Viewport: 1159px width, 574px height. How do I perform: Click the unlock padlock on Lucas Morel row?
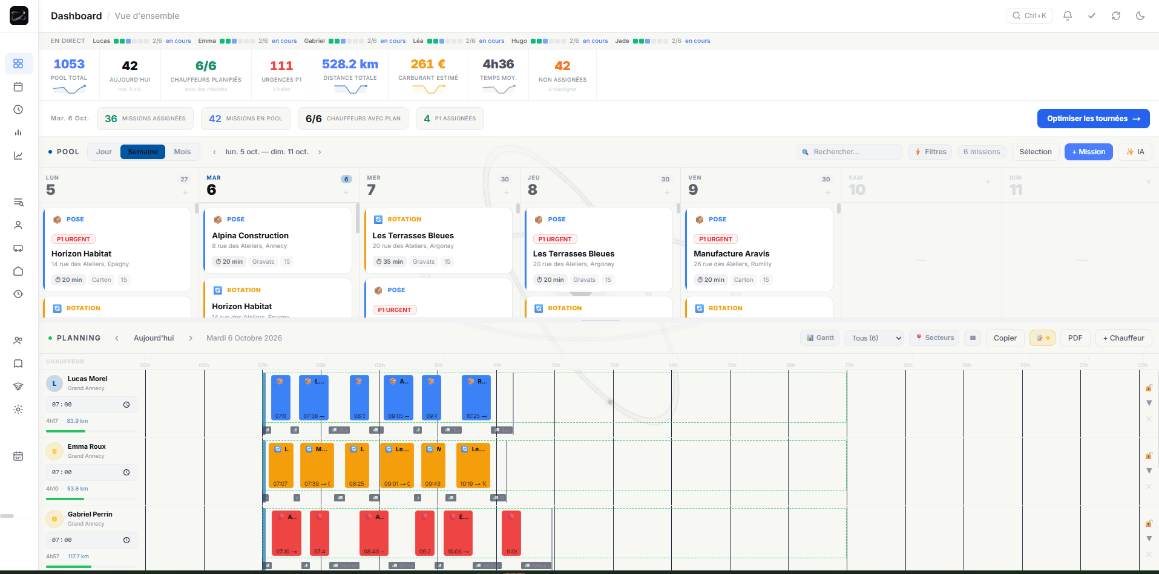tap(1149, 388)
